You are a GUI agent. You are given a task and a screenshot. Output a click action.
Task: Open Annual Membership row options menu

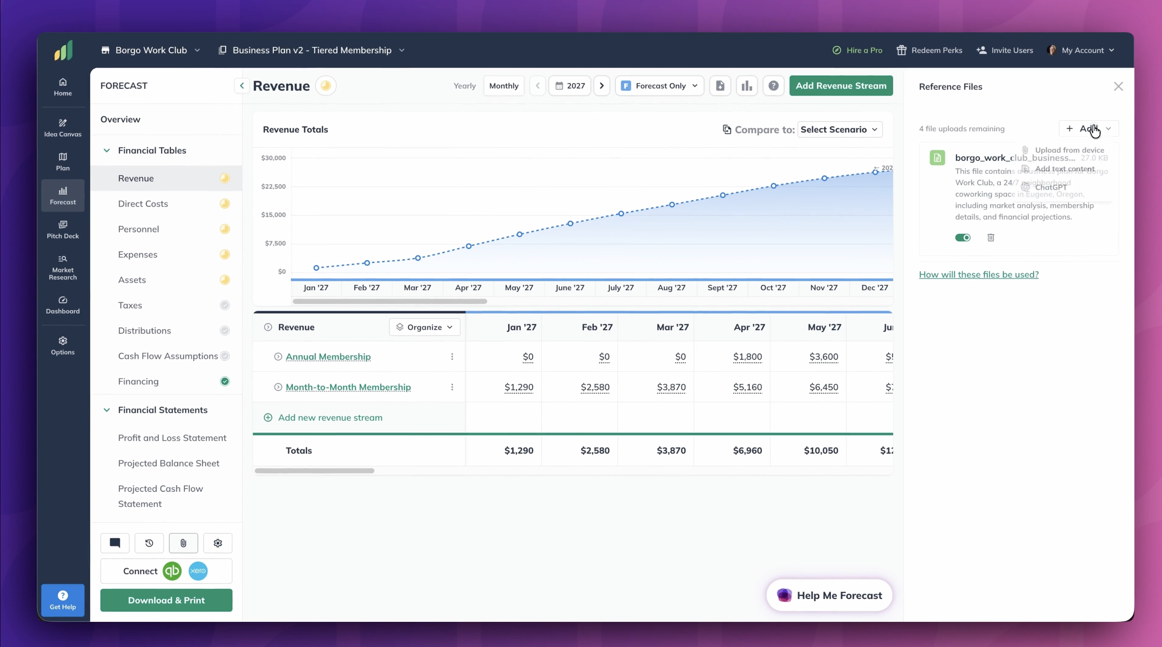click(452, 356)
